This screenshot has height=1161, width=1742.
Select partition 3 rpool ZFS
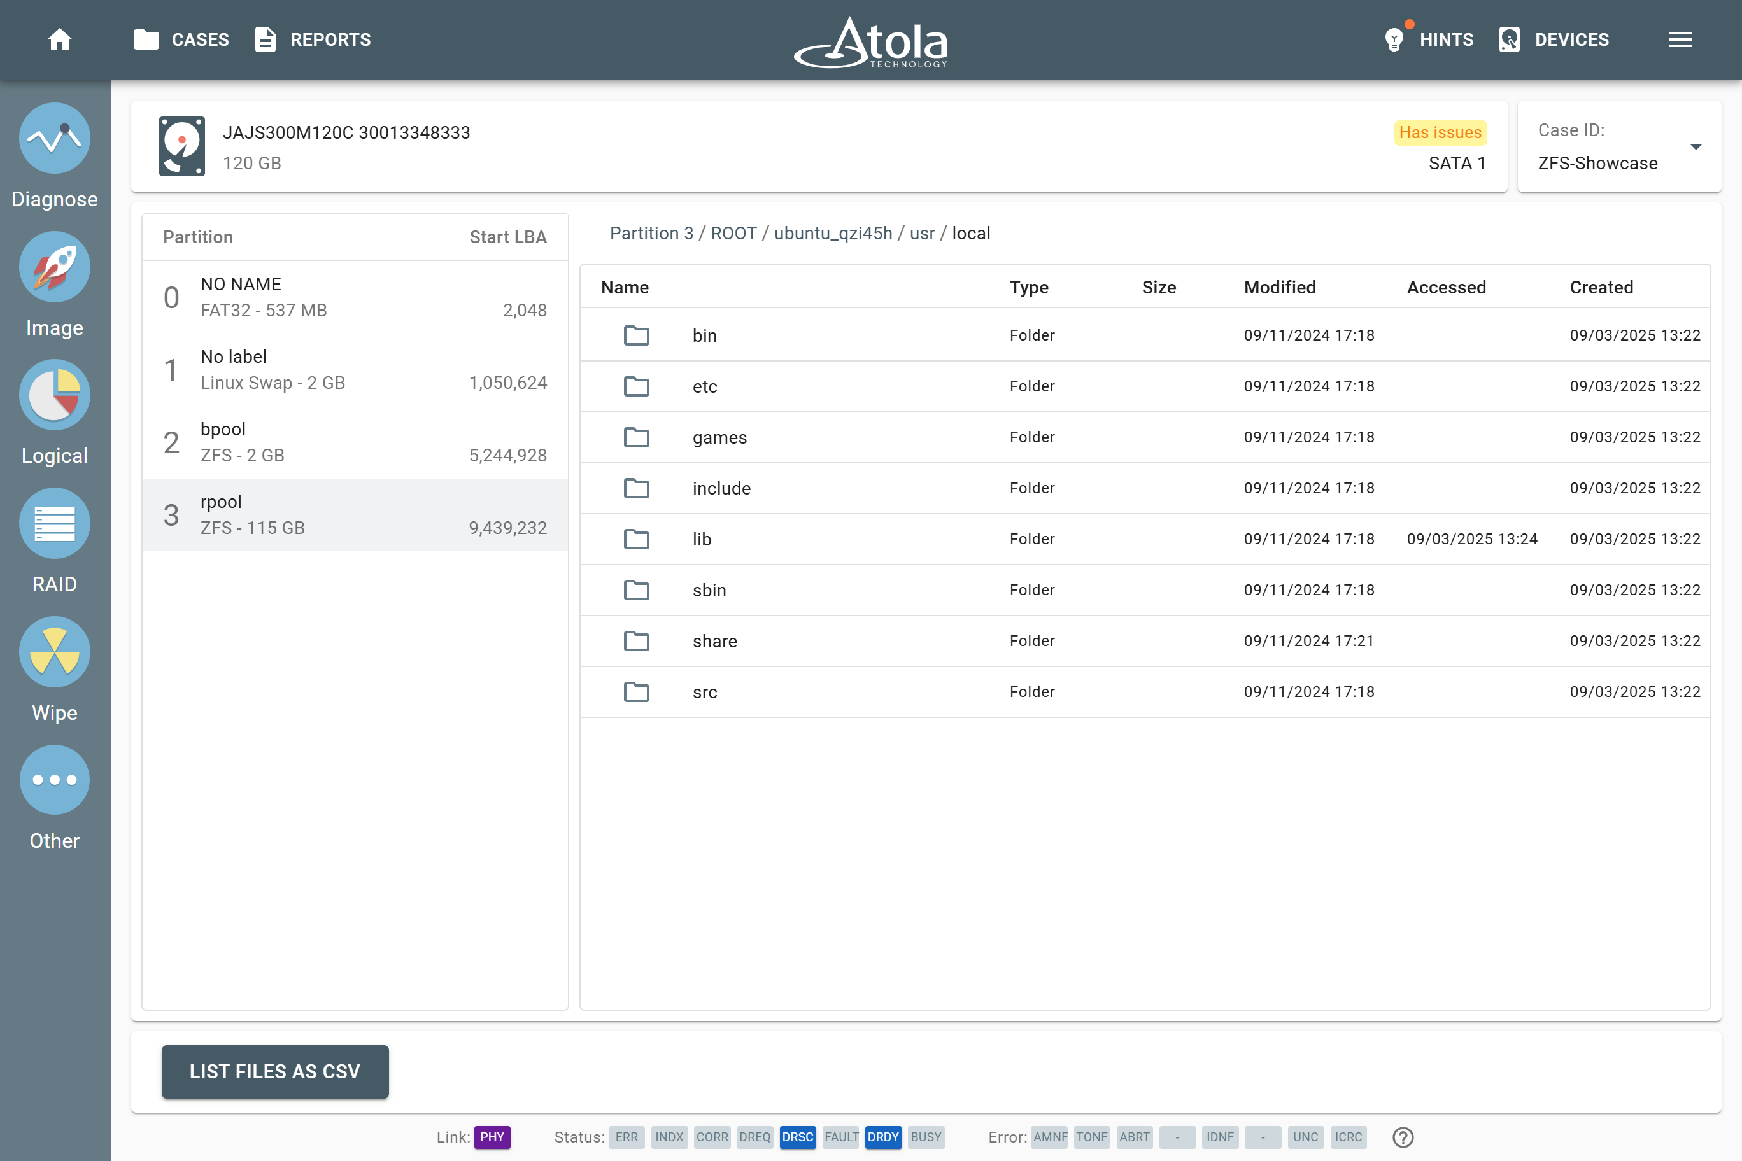(355, 516)
